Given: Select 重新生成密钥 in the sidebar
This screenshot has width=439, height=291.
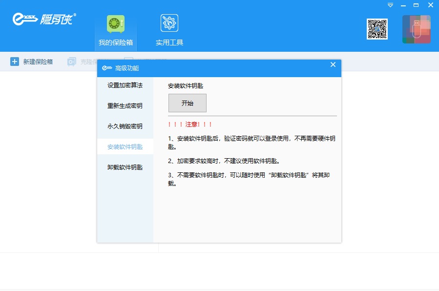Looking at the screenshot, I should click(125, 105).
